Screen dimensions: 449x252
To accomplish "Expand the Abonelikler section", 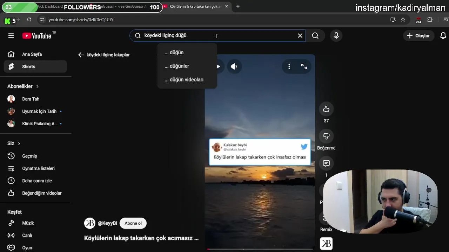I will pyautogui.click(x=23, y=86).
